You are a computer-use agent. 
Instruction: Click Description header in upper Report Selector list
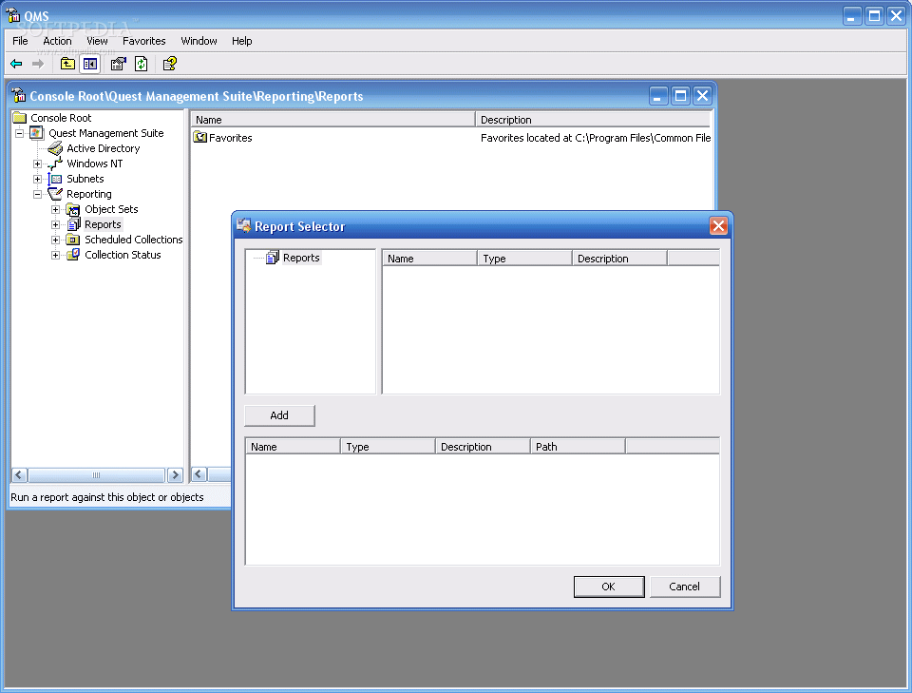tap(619, 258)
